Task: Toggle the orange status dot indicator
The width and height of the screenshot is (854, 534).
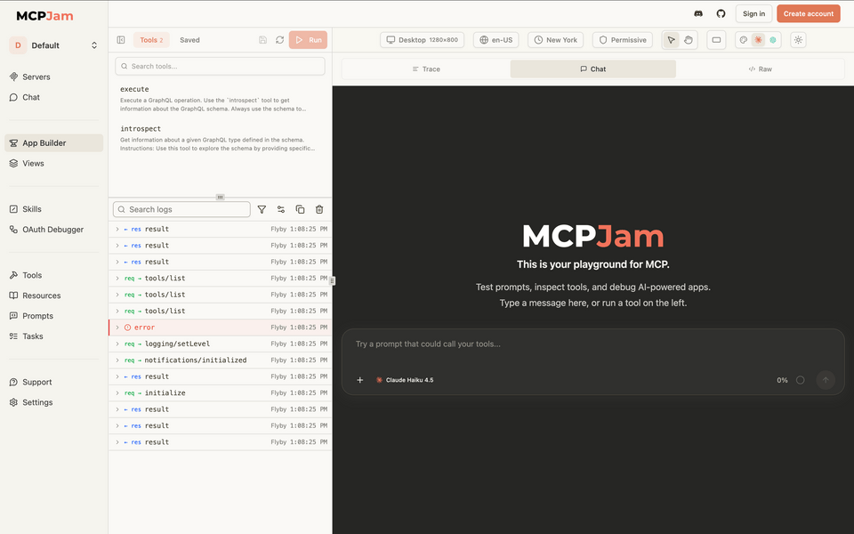Action: pyautogui.click(x=759, y=40)
